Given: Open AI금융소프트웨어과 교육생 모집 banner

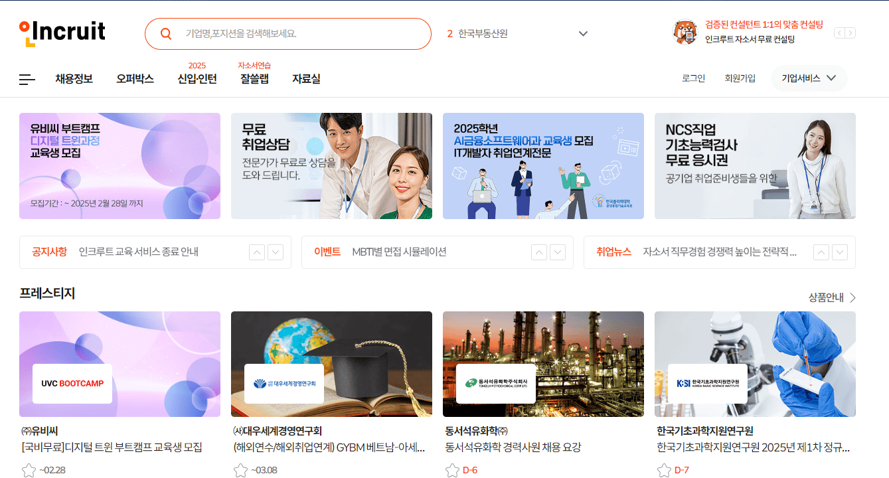Looking at the screenshot, I should pyautogui.click(x=543, y=166).
